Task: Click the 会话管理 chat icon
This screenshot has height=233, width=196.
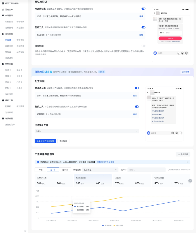Action: tap(3, 15)
